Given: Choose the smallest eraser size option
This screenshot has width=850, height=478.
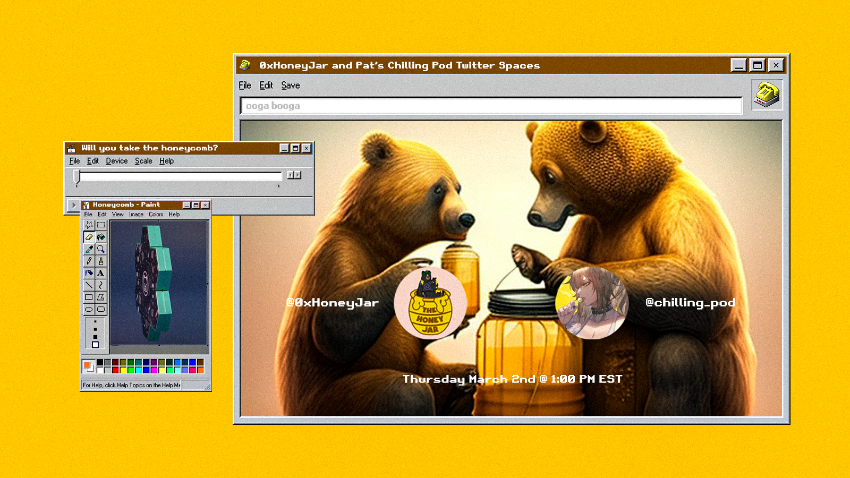Looking at the screenshot, I should pyautogui.click(x=96, y=321).
